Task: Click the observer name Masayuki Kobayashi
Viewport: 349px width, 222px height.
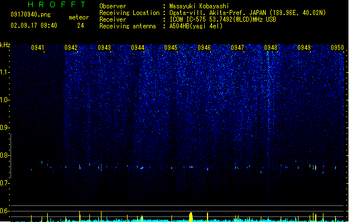Action: (x=199, y=6)
